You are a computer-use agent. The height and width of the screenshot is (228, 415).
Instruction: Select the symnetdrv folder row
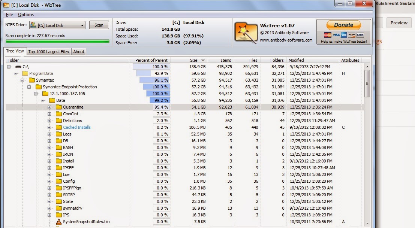[x=185, y=208]
